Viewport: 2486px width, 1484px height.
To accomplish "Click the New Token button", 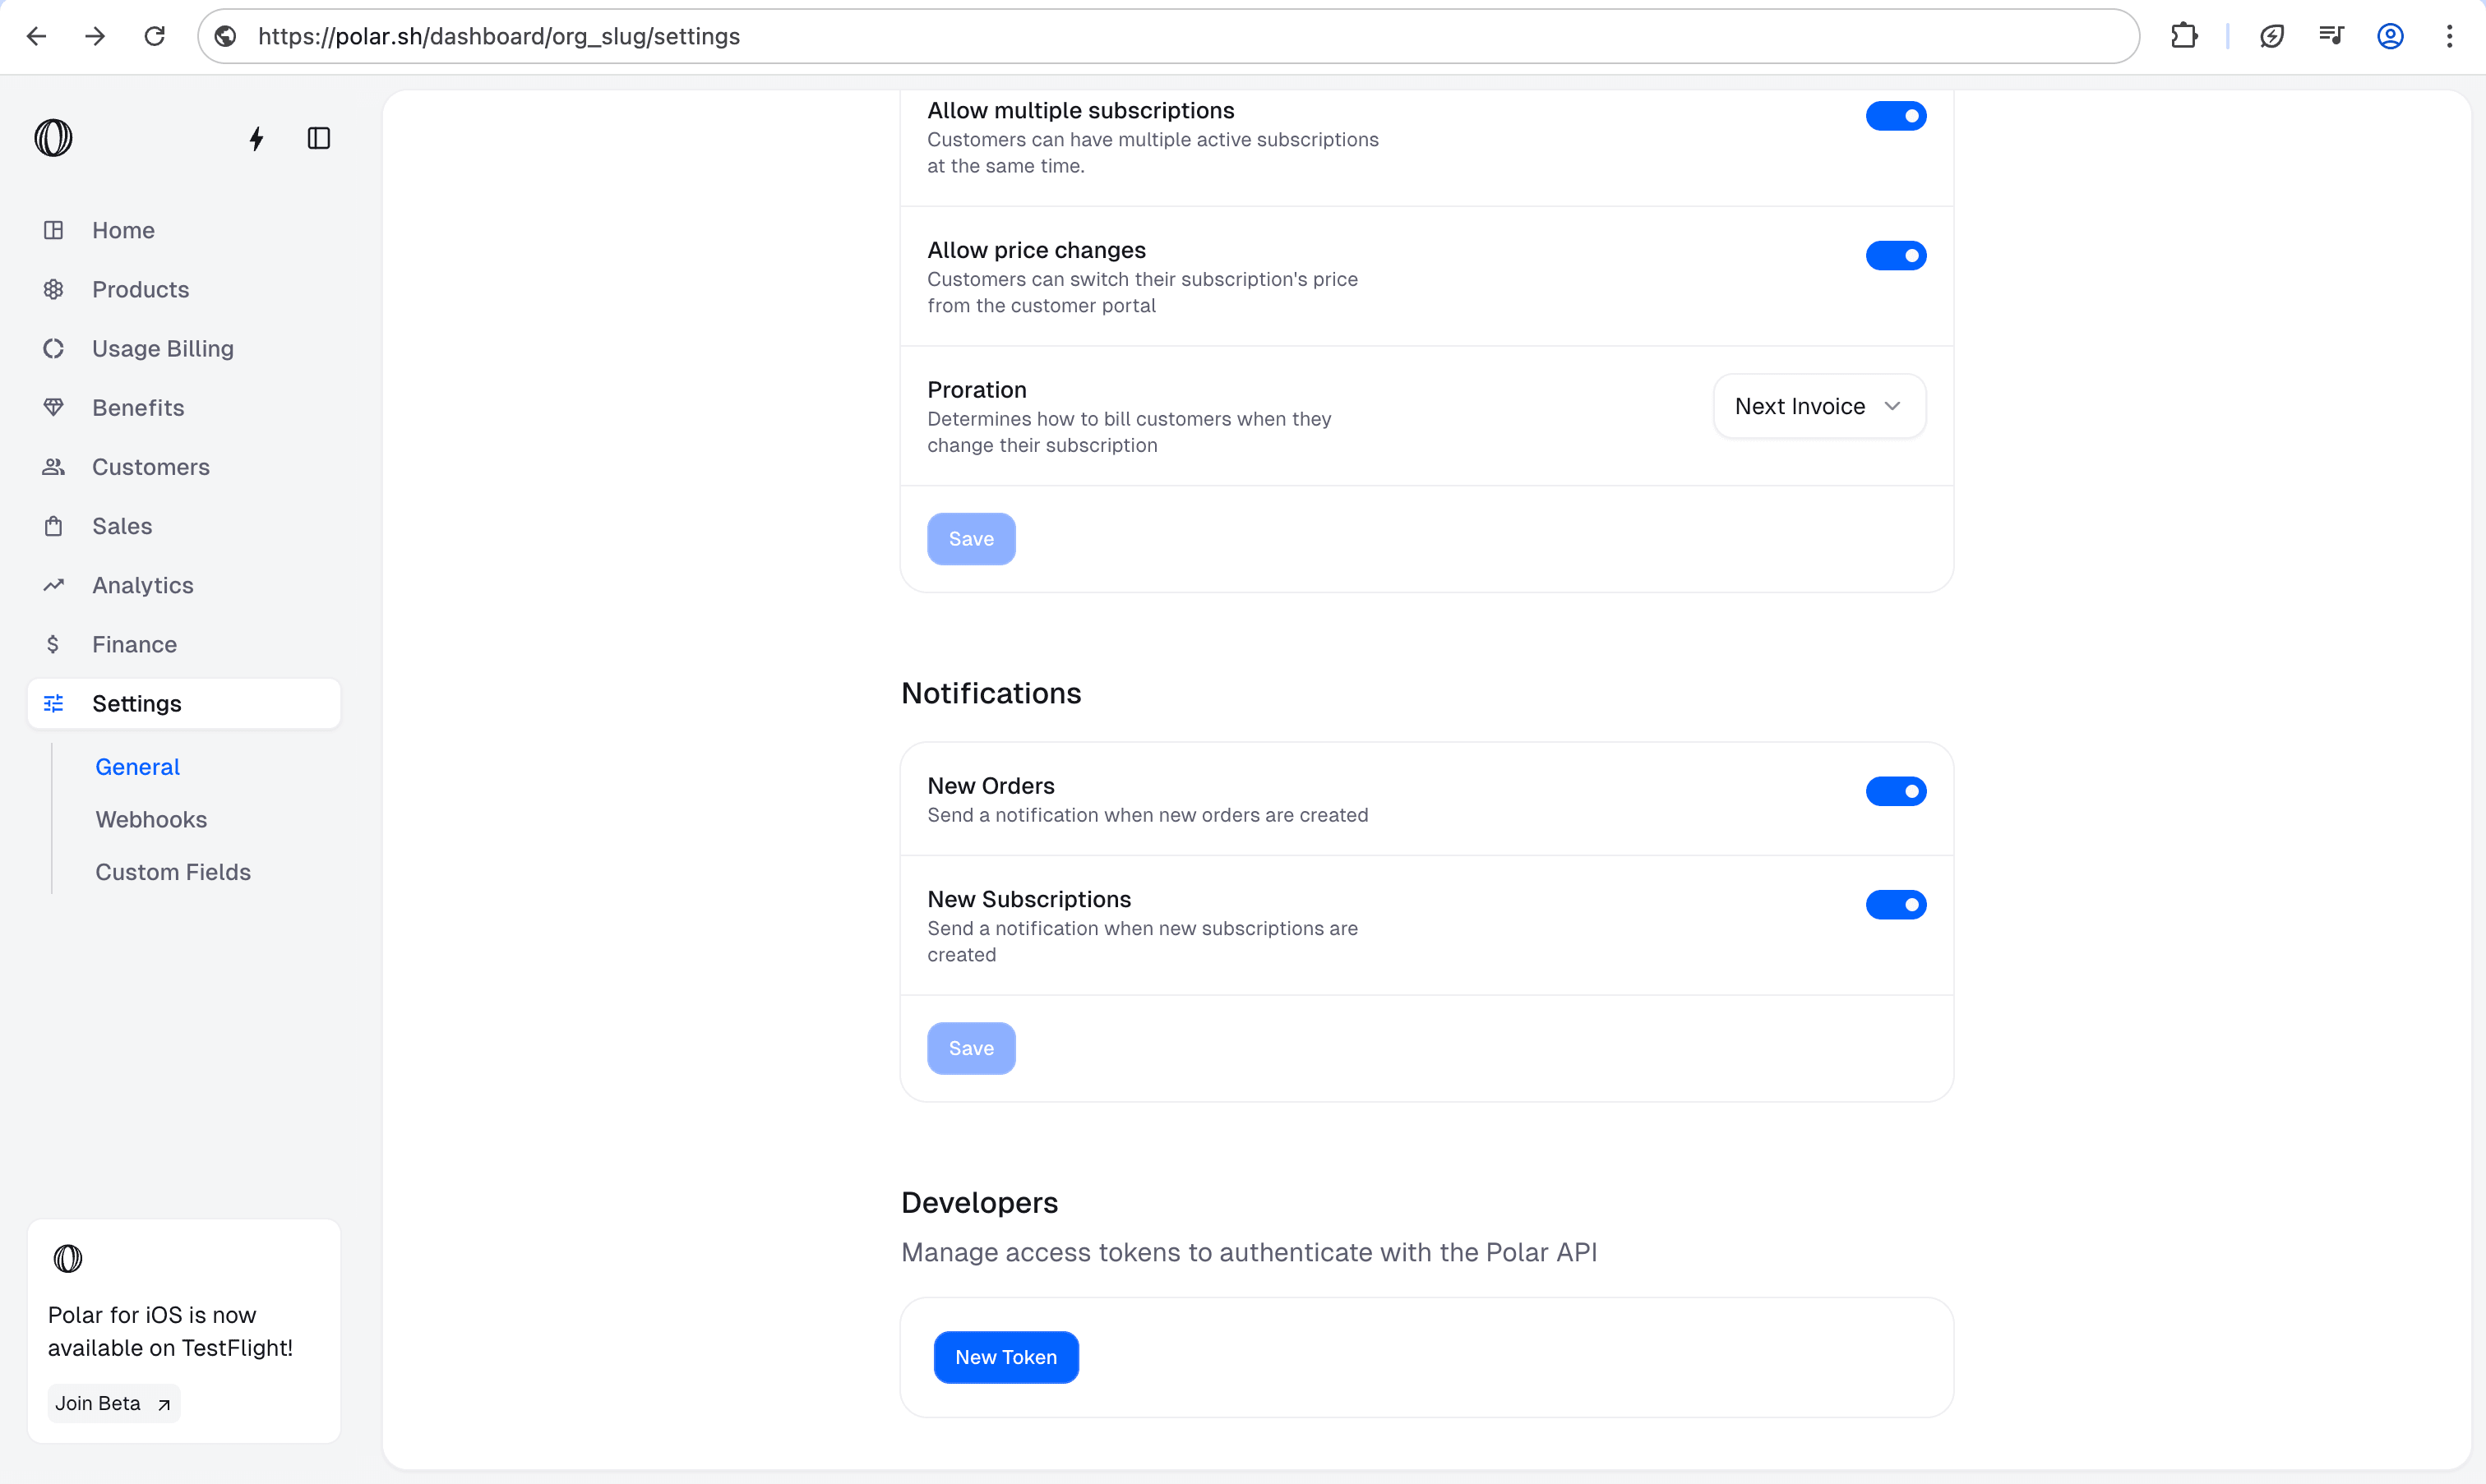I will click(1005, 1357).
